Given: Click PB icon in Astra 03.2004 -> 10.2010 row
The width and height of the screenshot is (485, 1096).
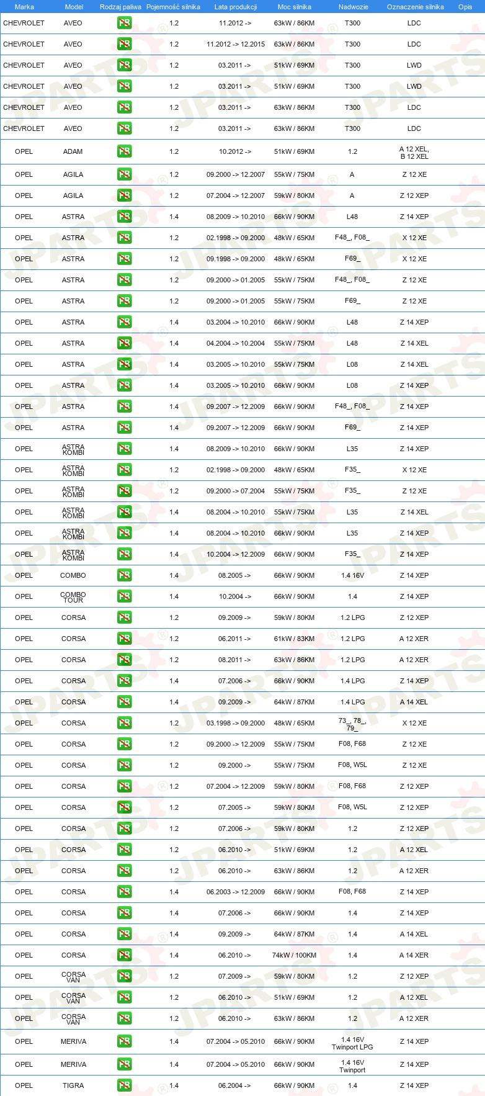Looking at the screenshot, I should 125,322.
